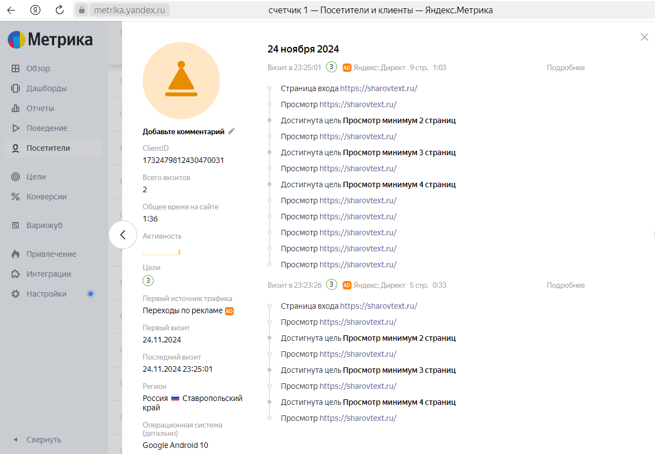655x454 pixels.
Task: Open the Страница входа link in the first visit
Action: pyautogui.click(x=378, y=88)
